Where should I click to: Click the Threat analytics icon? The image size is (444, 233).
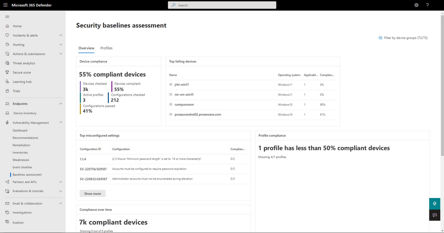click(8, 63)
